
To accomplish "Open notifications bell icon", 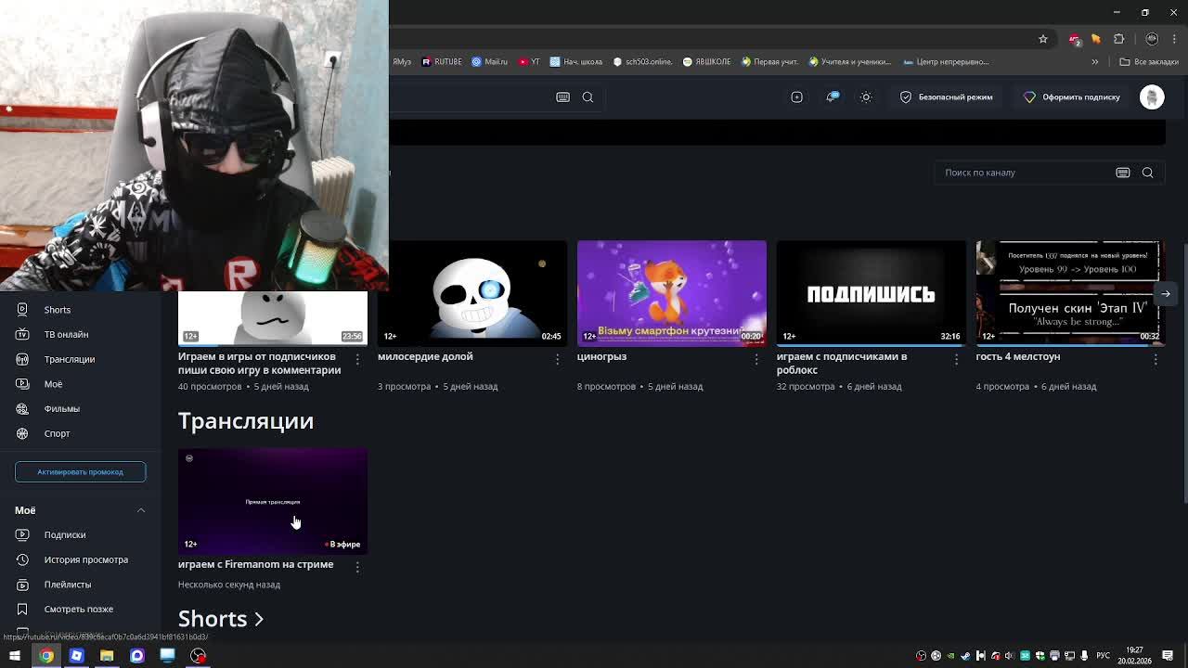I will pos(832,96).
